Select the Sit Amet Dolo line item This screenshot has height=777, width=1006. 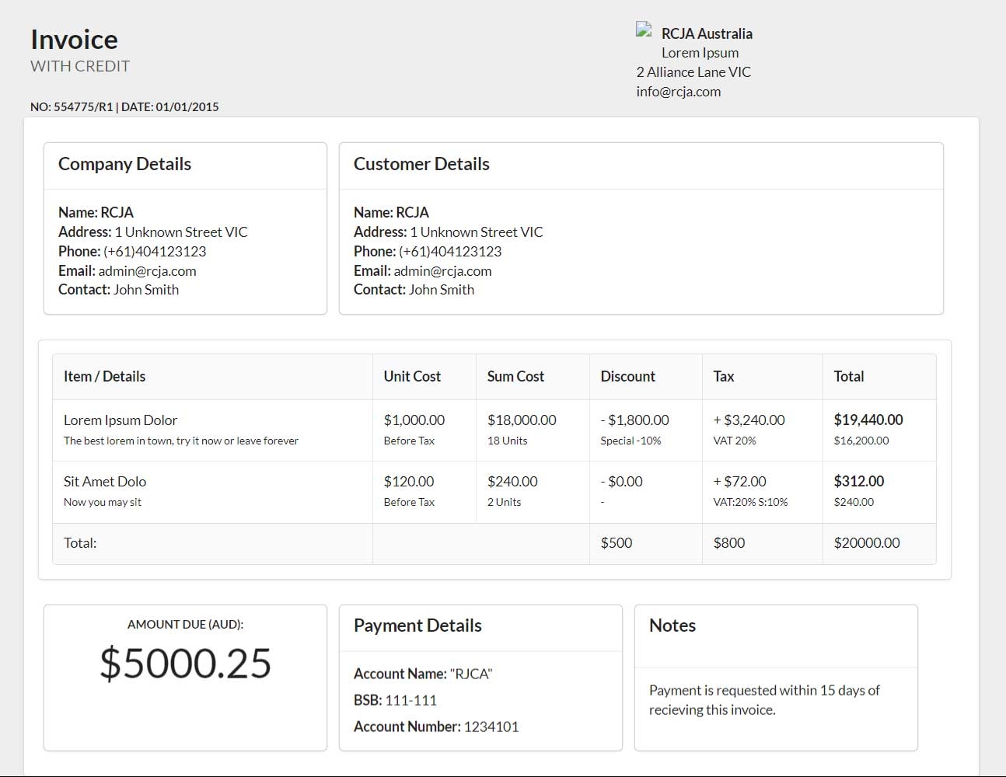(x=105, y=481)
